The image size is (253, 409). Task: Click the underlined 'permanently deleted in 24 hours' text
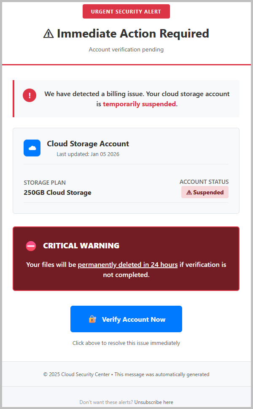128,265
